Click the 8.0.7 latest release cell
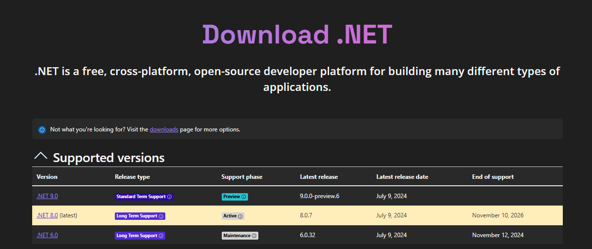The width and height of the screenshot is (592, 249). [306, 216]
